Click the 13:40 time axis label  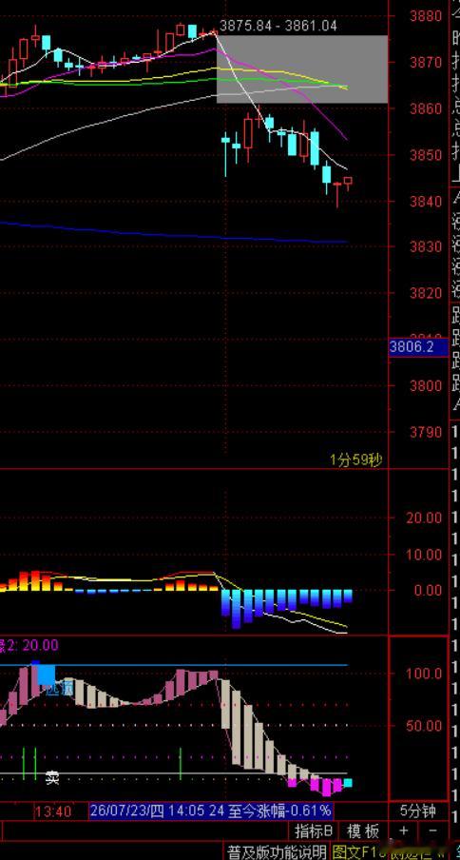coord(53,811)
